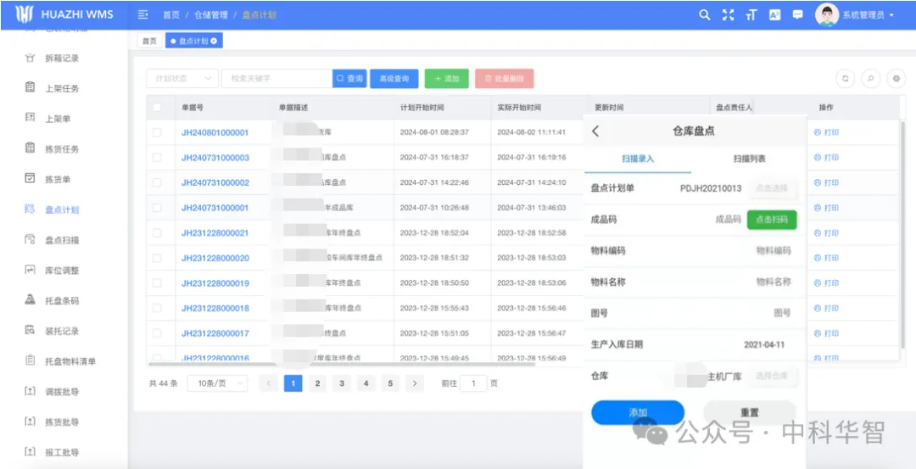Open the 10条/页 page size dropdown
This screenshot has width=916, height=469.
click(216, 383)
